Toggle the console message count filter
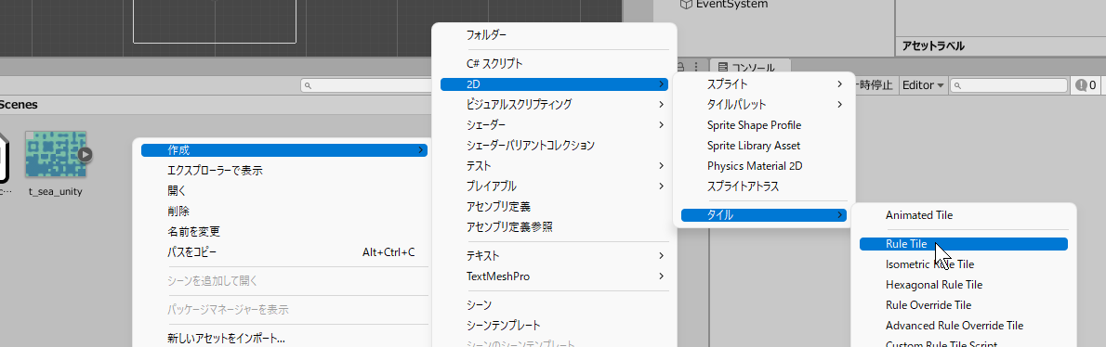The height and width of the screenshot is (347, 1106). 1086,85
